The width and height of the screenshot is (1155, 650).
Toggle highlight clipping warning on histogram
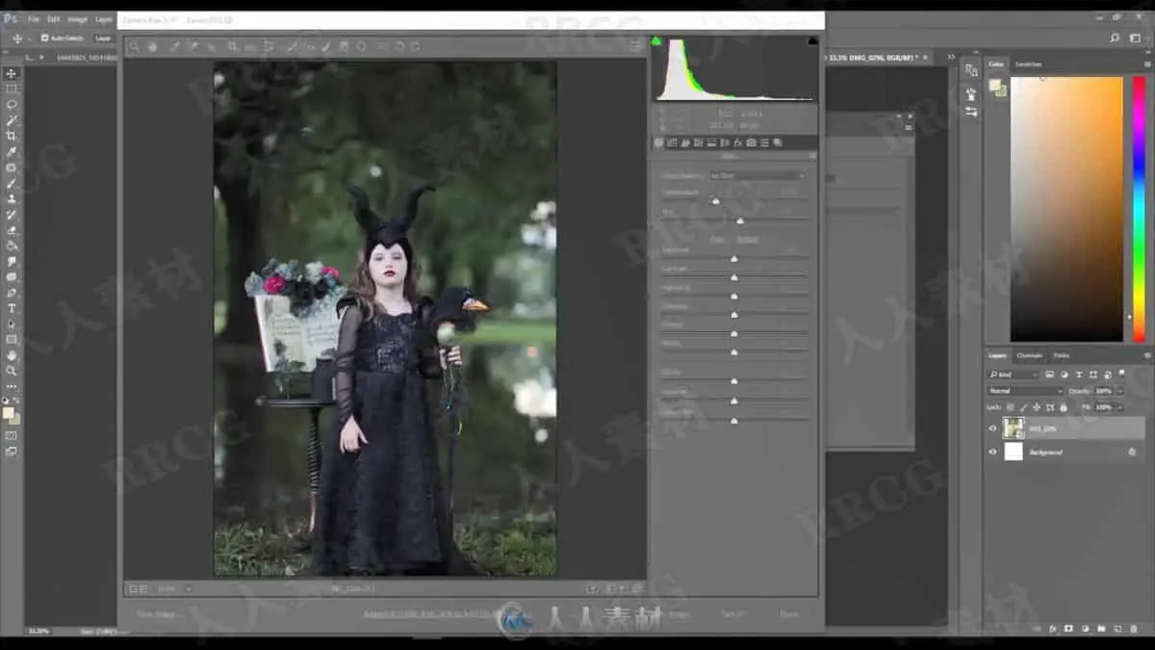(x=812, y=41)
